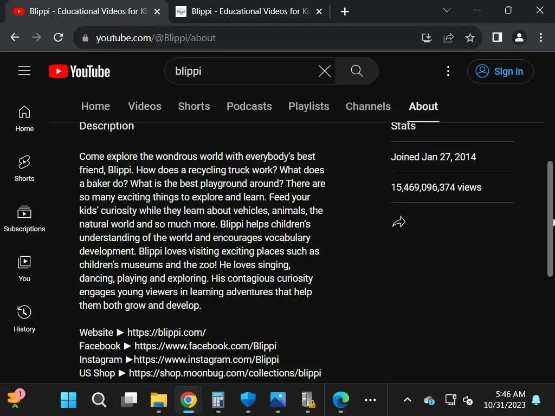The width and height of the screenshot is (555, 416).
Task: Click the browser back arrow
Action: tap(15, 37)
